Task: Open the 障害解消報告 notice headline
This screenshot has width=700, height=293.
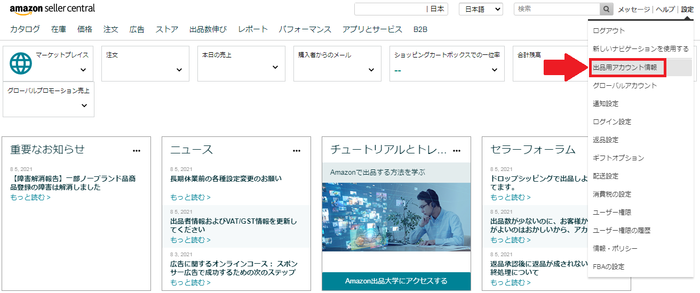Action: point(73,183)
